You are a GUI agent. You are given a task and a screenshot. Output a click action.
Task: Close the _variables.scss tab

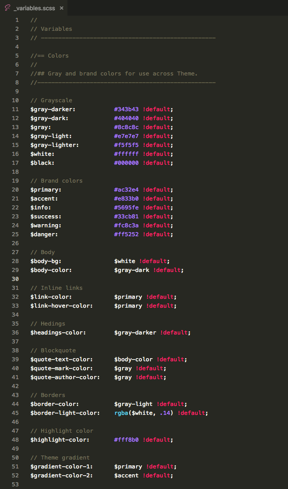click(x=61, y=8)
